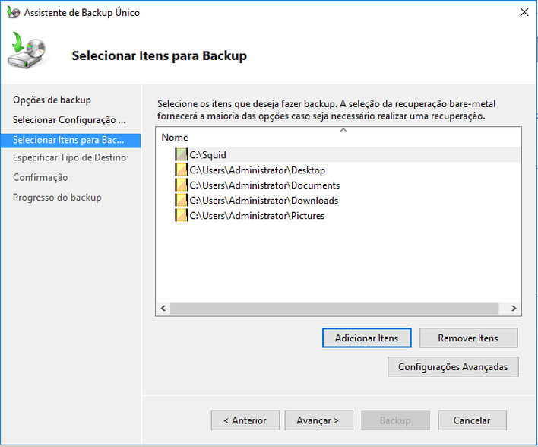Click the large backup drive header icon
538x447 pixels.
point(27,50)
